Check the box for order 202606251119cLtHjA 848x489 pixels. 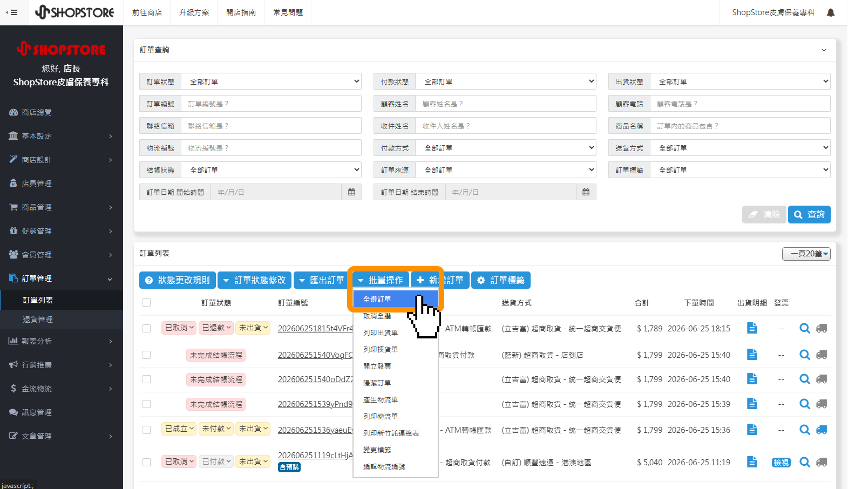tap(146, 462)
